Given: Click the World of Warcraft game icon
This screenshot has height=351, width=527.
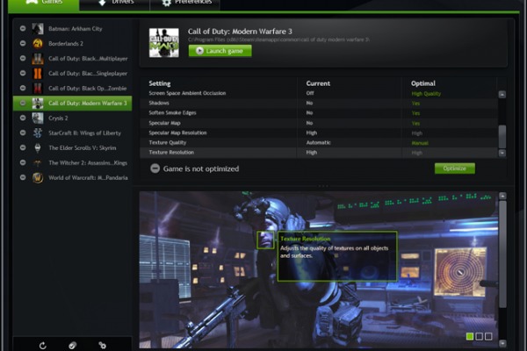Looking at the screenshot, I should 38,177.
